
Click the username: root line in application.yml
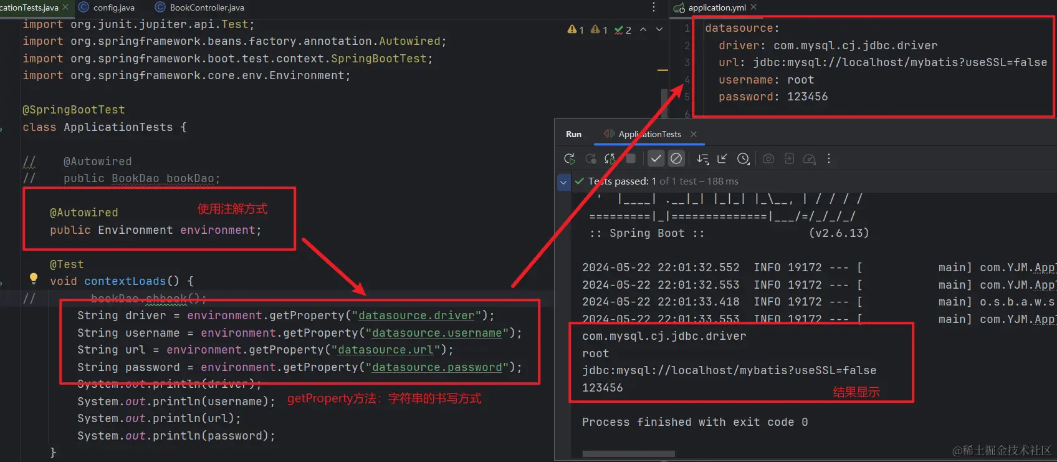coord(767,80)
